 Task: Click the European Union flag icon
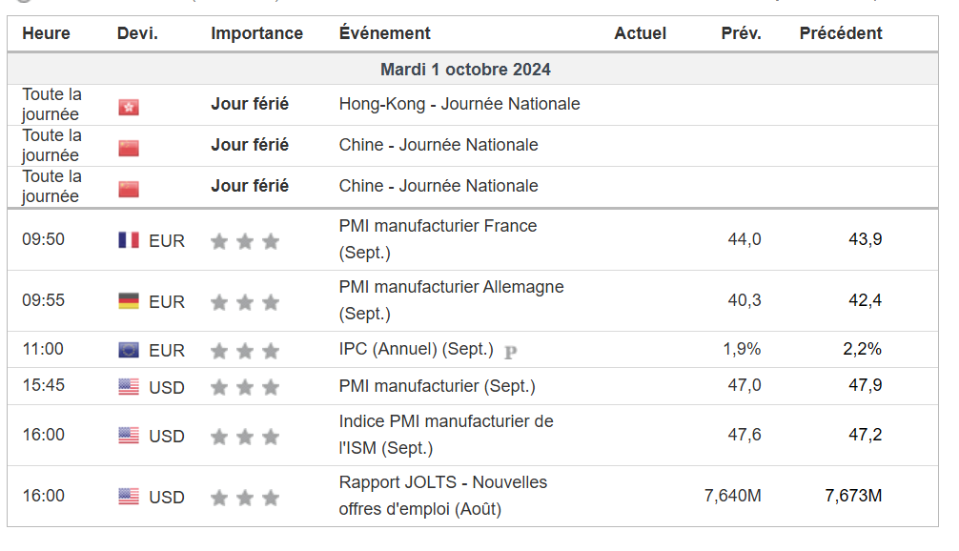click(x=129, y=350)
